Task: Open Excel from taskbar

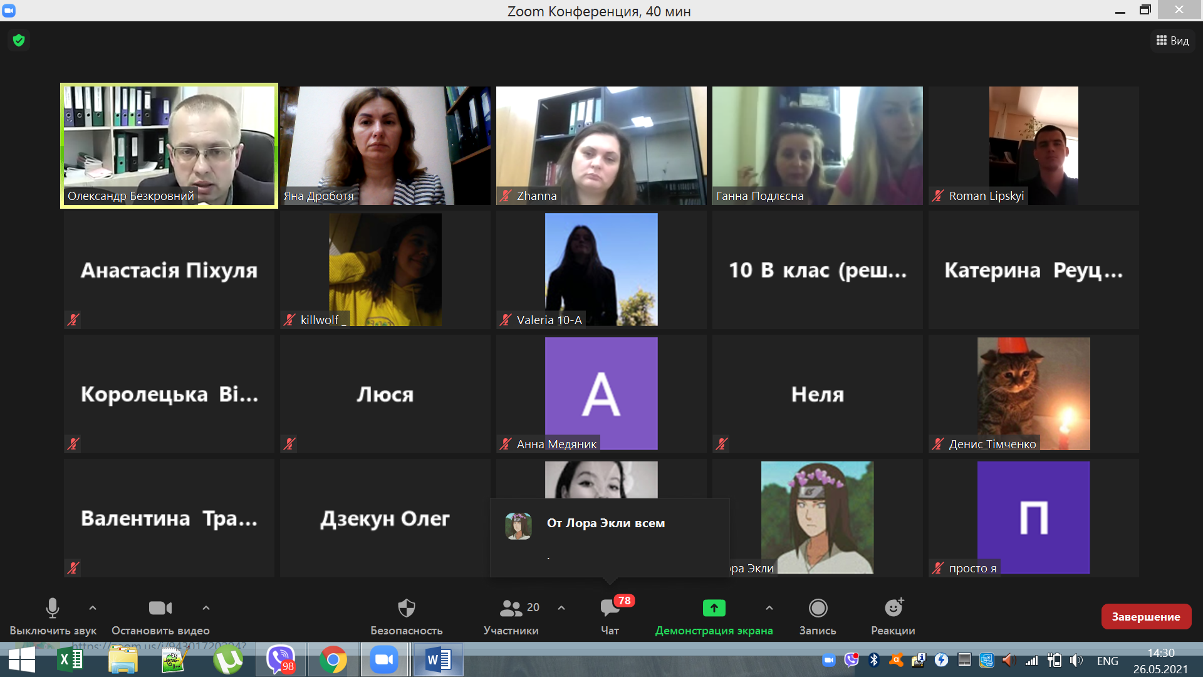Action: [70, 659]
